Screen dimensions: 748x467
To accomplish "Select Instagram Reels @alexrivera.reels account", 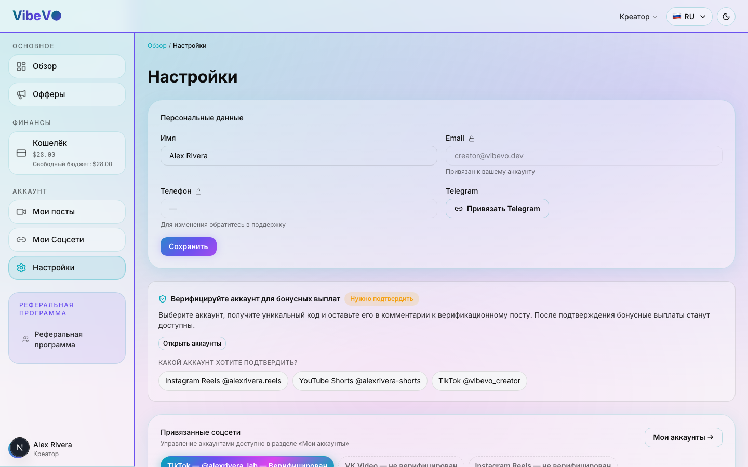I will (x=223, y=381).
